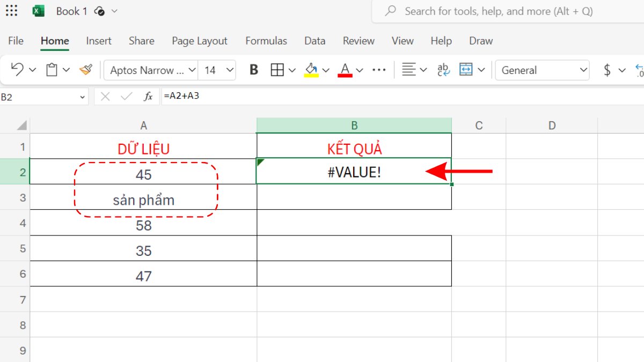644x362 pixels.
Task: Toggle wrap text for the selection
Action: [442, 70]
